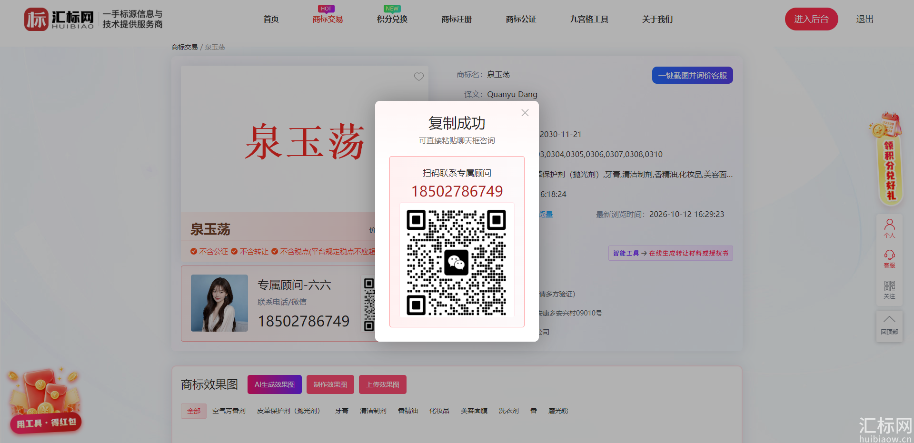
Task: Click the 专属顾问-六六 name text
Action: pyautogui.click(x=294, y=285)
